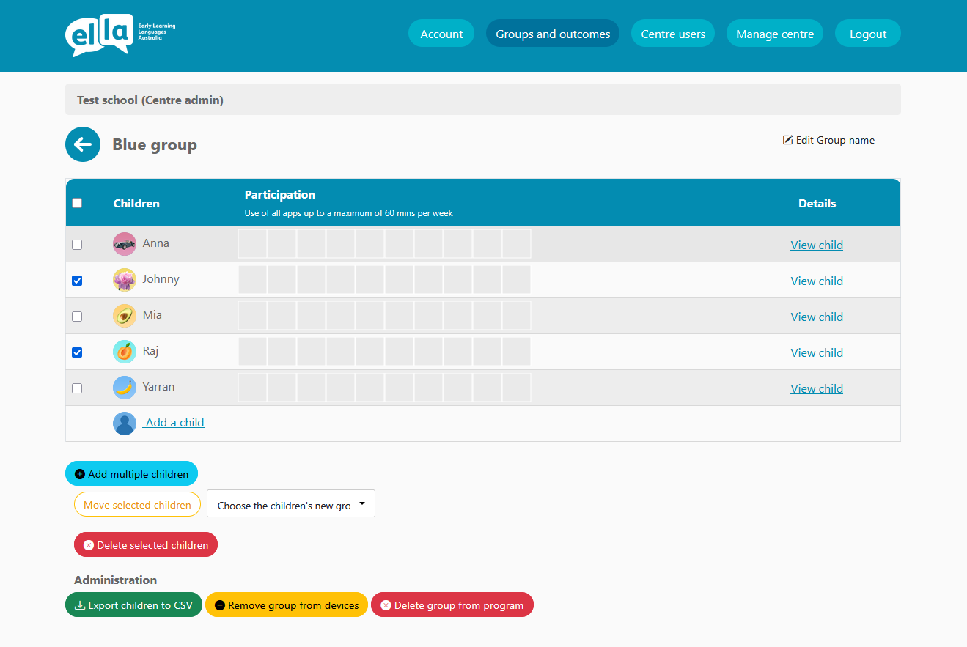This screenshot has height=647, width=967.
Task: Uncheck the checkbox for Johnny
Action: click(x=77, y=281)
